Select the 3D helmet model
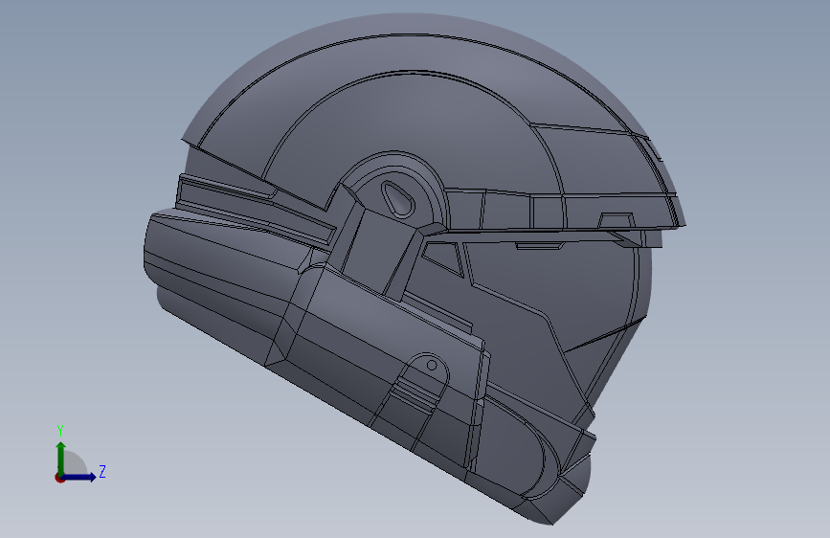The height and width of the screenshot is (538, 830). pyautogui.click(x=415, y=268)
